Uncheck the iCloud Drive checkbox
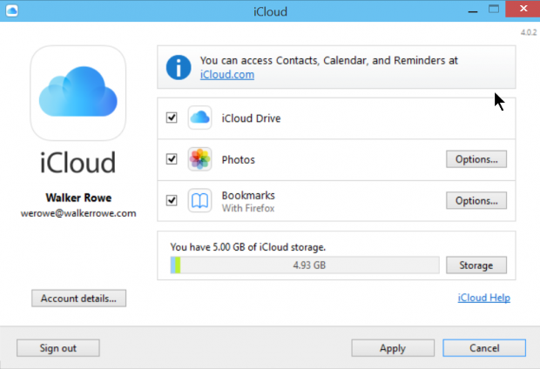Viewport: 540px width, 369px height. [172, 117]
